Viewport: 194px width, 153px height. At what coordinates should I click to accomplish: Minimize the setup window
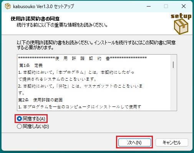pyautogui.click(x=149, y=6)
